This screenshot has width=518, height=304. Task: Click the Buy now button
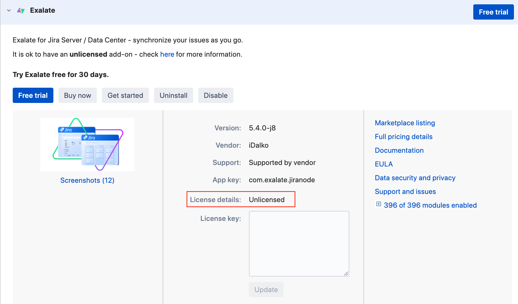(x=78, y=95)
